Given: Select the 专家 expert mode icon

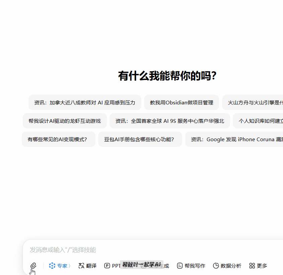Looking at the screenshot, I should (x=52, y=266).
